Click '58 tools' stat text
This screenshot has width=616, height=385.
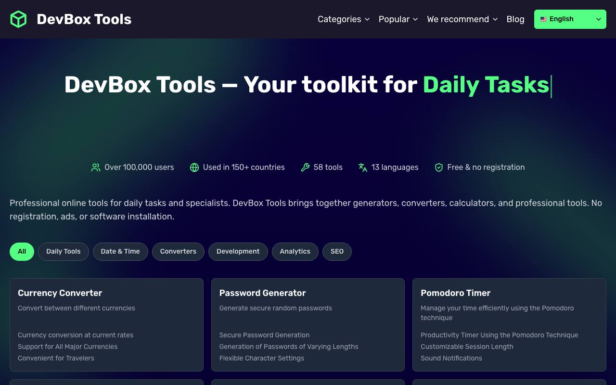328,167
